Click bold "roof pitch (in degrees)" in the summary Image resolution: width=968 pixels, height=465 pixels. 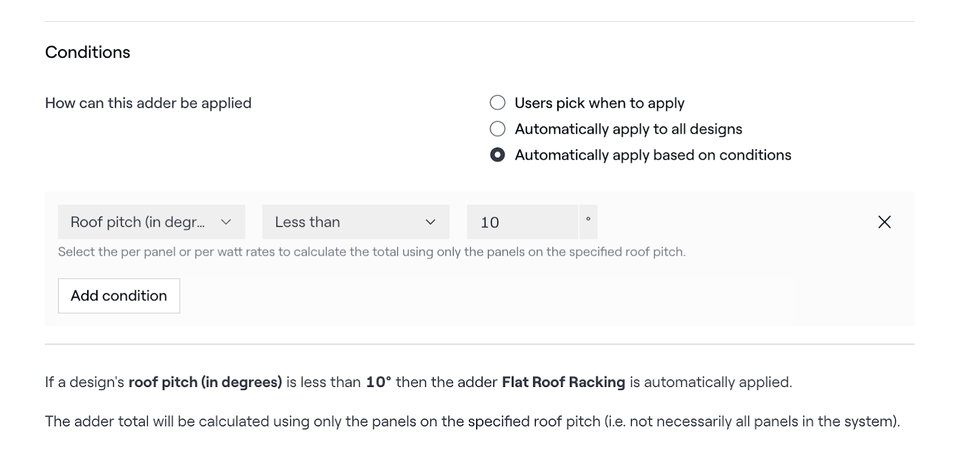click(205, 382)
